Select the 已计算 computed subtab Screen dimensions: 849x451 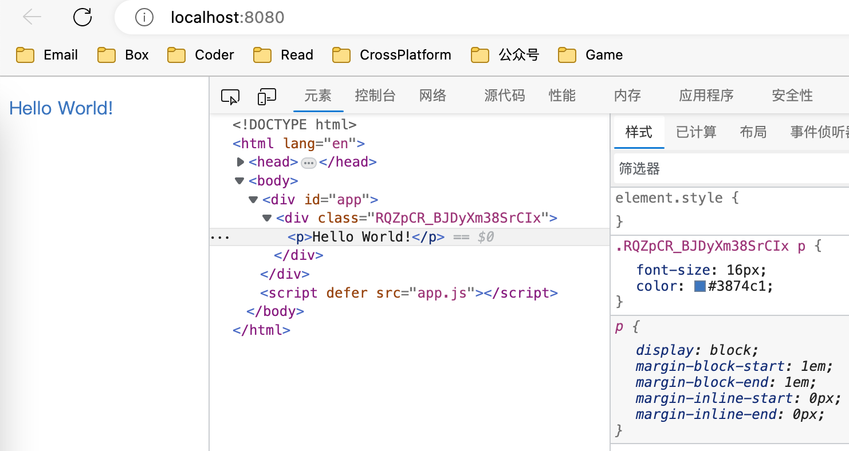click(x=696, y=132)
